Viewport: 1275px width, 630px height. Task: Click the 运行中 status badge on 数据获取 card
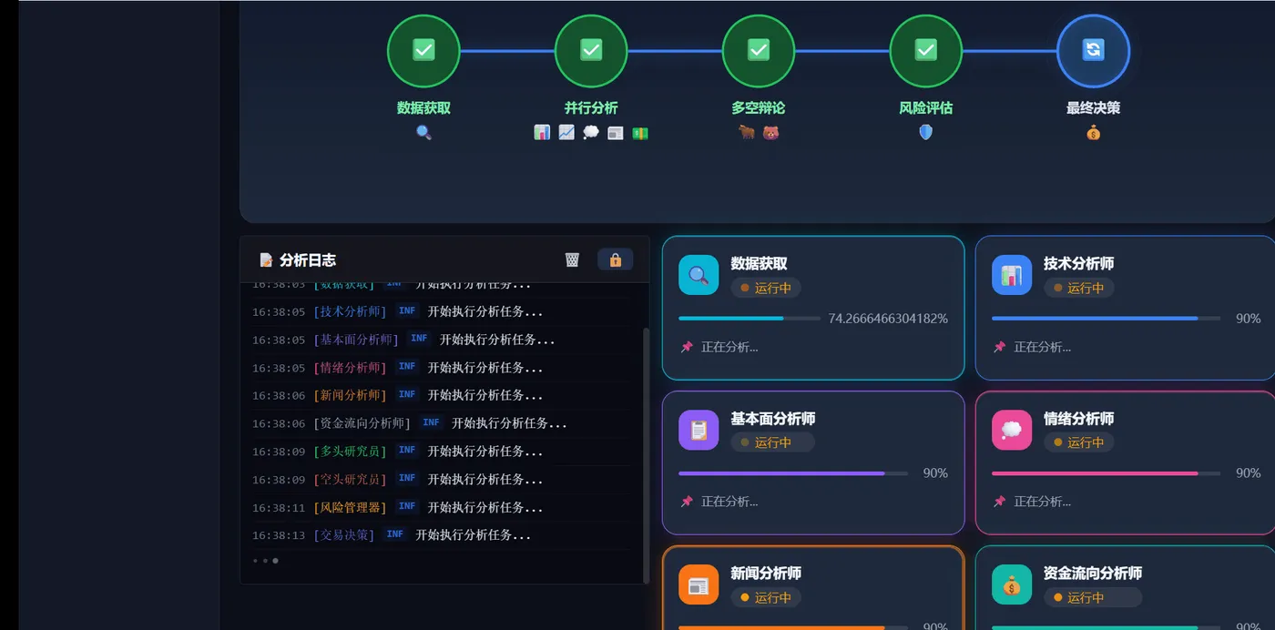pos(766,288)
